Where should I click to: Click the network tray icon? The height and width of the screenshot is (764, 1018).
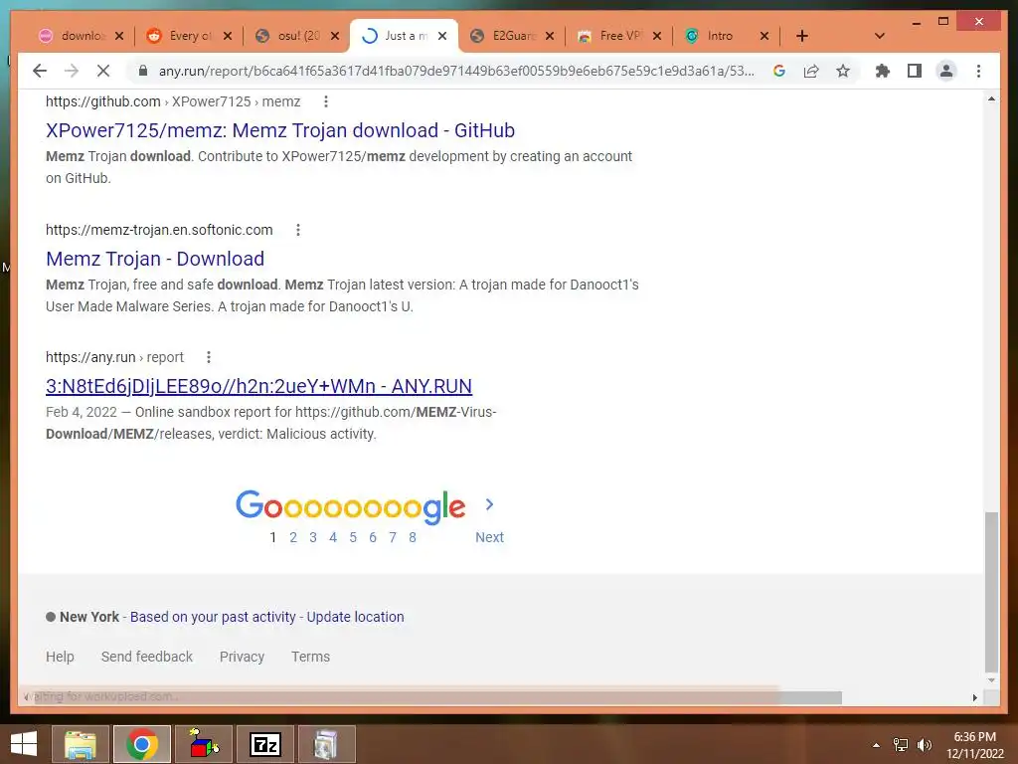click(x=901, y=745)
